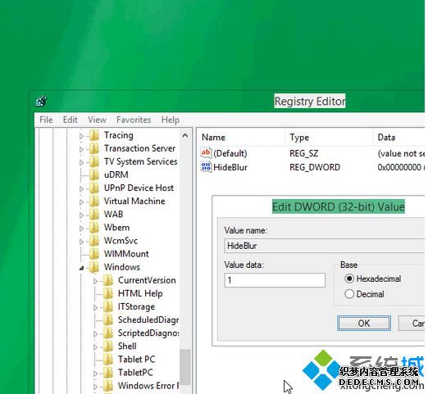Click the WcmSvc folder icon

pyautogui.click(x=94, y=241)
